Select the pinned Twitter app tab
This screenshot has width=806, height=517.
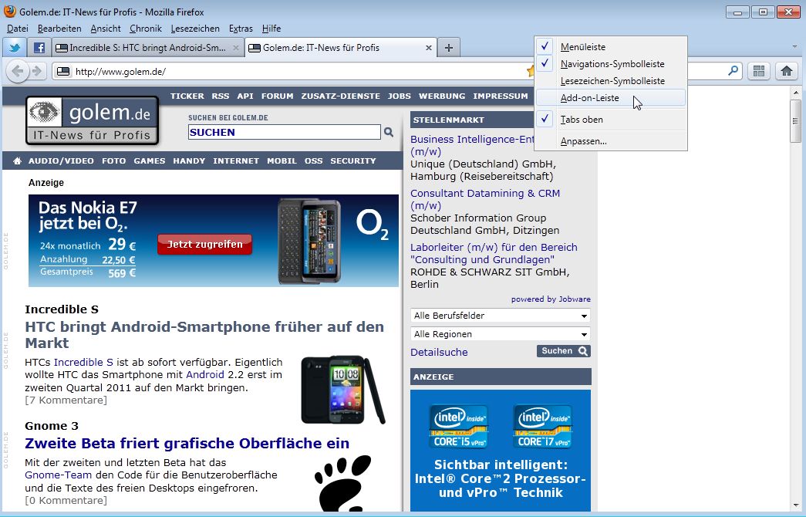(x=15, y=47)
